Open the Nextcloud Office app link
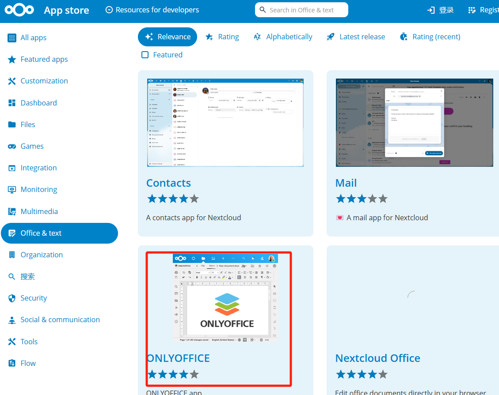Screen dimensions: 499x395 [377, 358]
